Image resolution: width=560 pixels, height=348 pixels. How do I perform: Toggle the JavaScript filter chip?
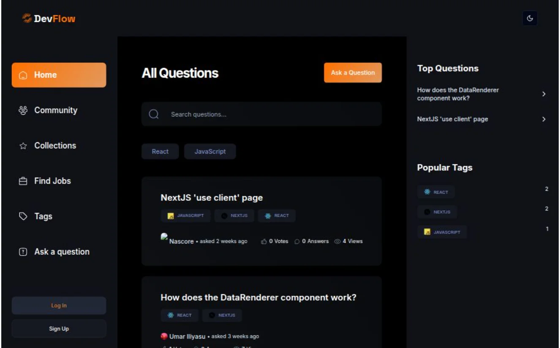[x=210, y=151]
